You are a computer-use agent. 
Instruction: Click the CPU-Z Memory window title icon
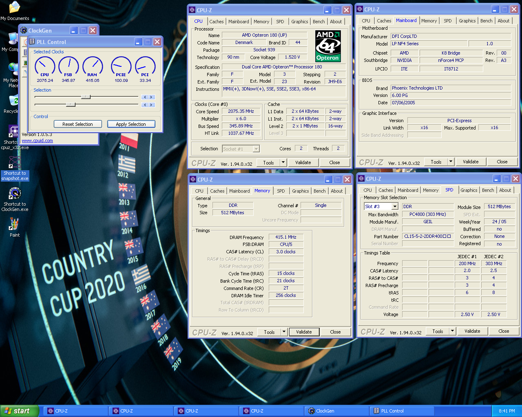[193, 179]
